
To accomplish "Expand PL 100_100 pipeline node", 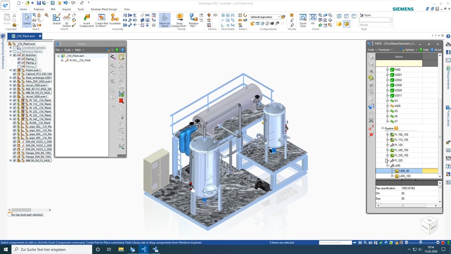I will [x=387, y=134].
